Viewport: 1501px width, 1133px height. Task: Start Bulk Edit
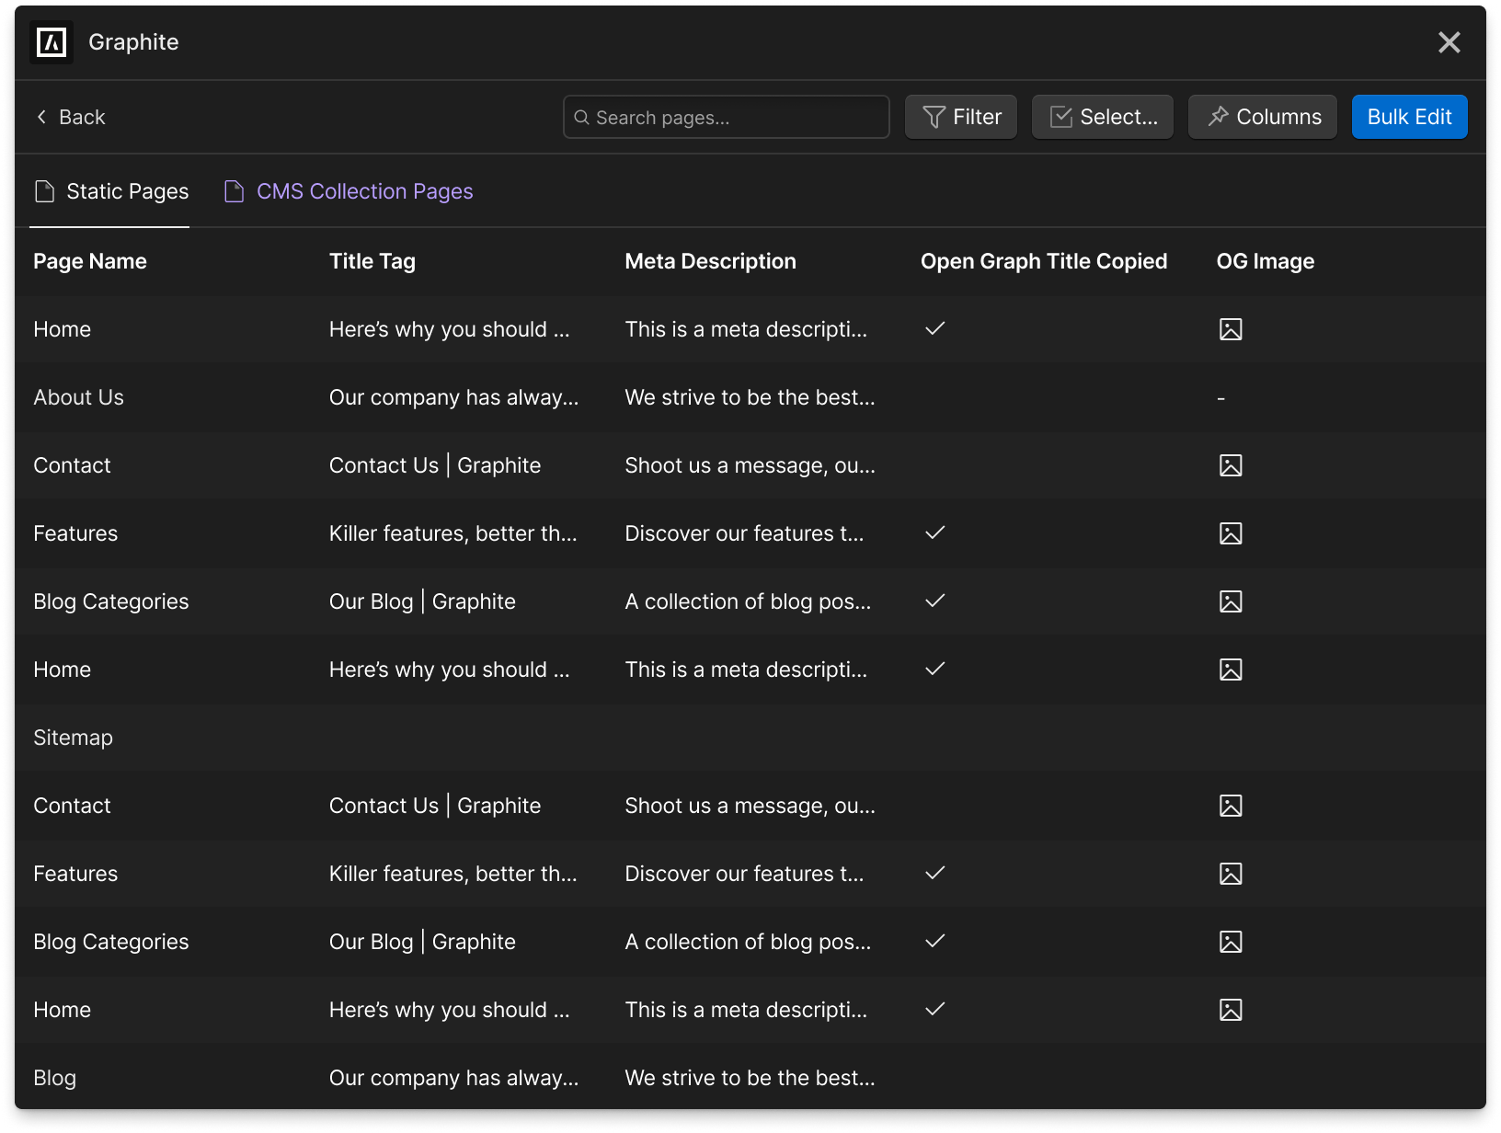click(x=1410, y=117)
